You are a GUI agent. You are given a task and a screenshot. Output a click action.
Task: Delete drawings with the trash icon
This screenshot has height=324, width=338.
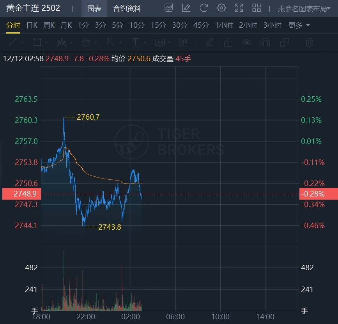pyautogui.click(x=309, y=42)
